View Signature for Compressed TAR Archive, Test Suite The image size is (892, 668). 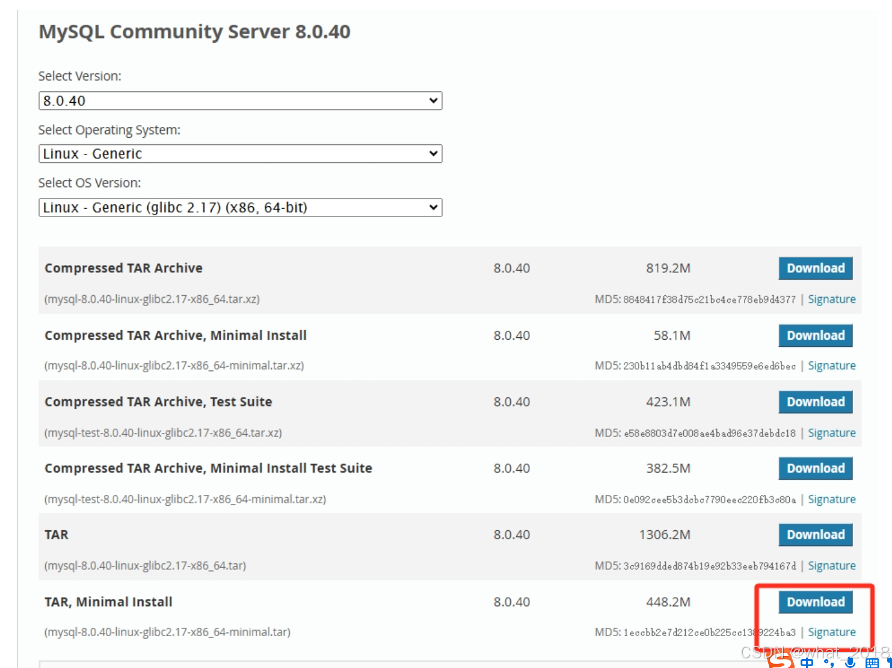[831, 433]
